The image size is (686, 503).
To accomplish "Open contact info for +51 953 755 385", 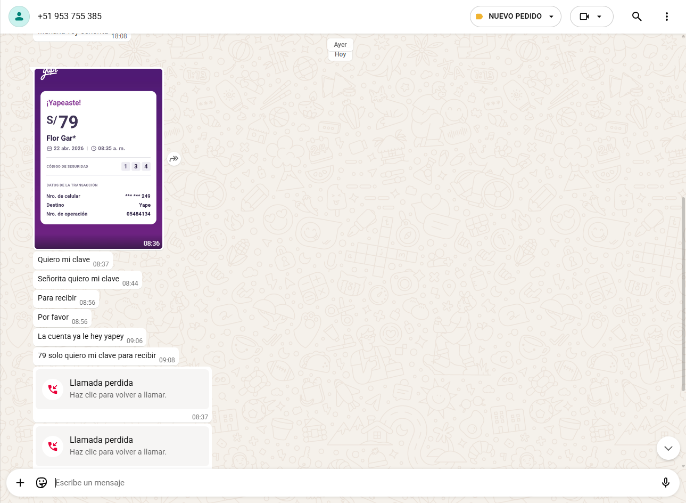I will tap(70, 17).
